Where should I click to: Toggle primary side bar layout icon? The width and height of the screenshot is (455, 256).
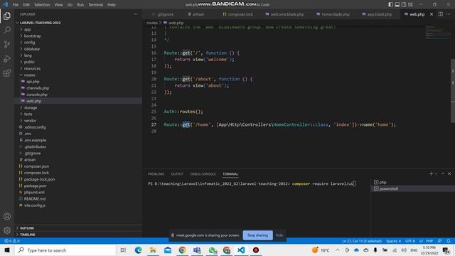tap(390, 5)
